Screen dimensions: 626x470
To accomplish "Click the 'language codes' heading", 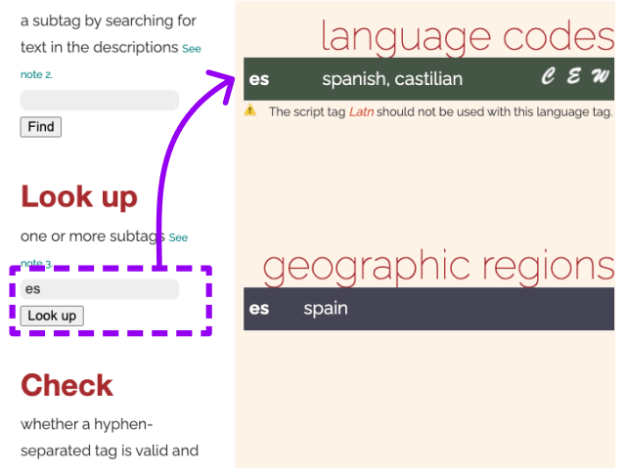I will coord(468,37).
